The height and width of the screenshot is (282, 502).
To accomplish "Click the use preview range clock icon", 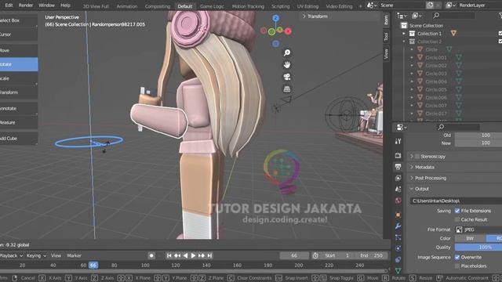I will pos(315,255).
